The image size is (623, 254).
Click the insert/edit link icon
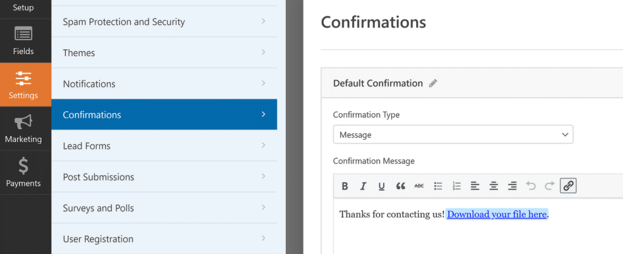[568, 186]
